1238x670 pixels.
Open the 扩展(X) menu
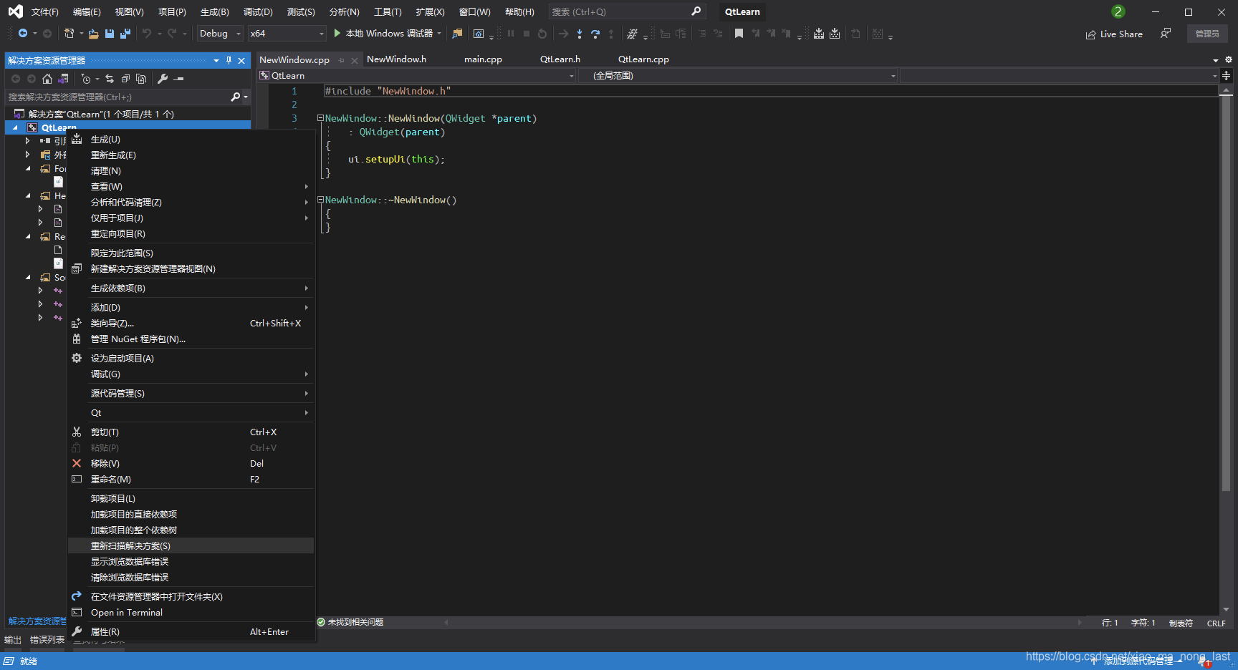[x=430, y=12]
